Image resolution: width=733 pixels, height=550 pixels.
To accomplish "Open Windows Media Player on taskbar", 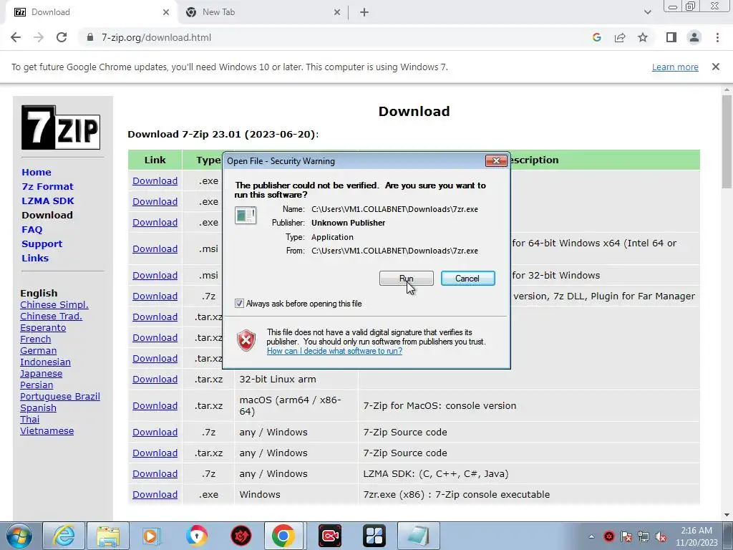I will [151, 536].
